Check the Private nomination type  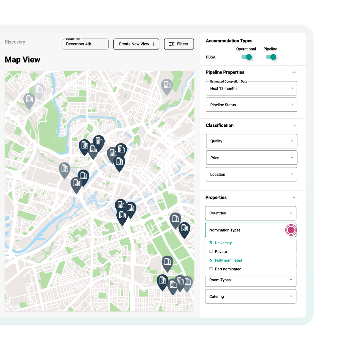coord(211,251)
